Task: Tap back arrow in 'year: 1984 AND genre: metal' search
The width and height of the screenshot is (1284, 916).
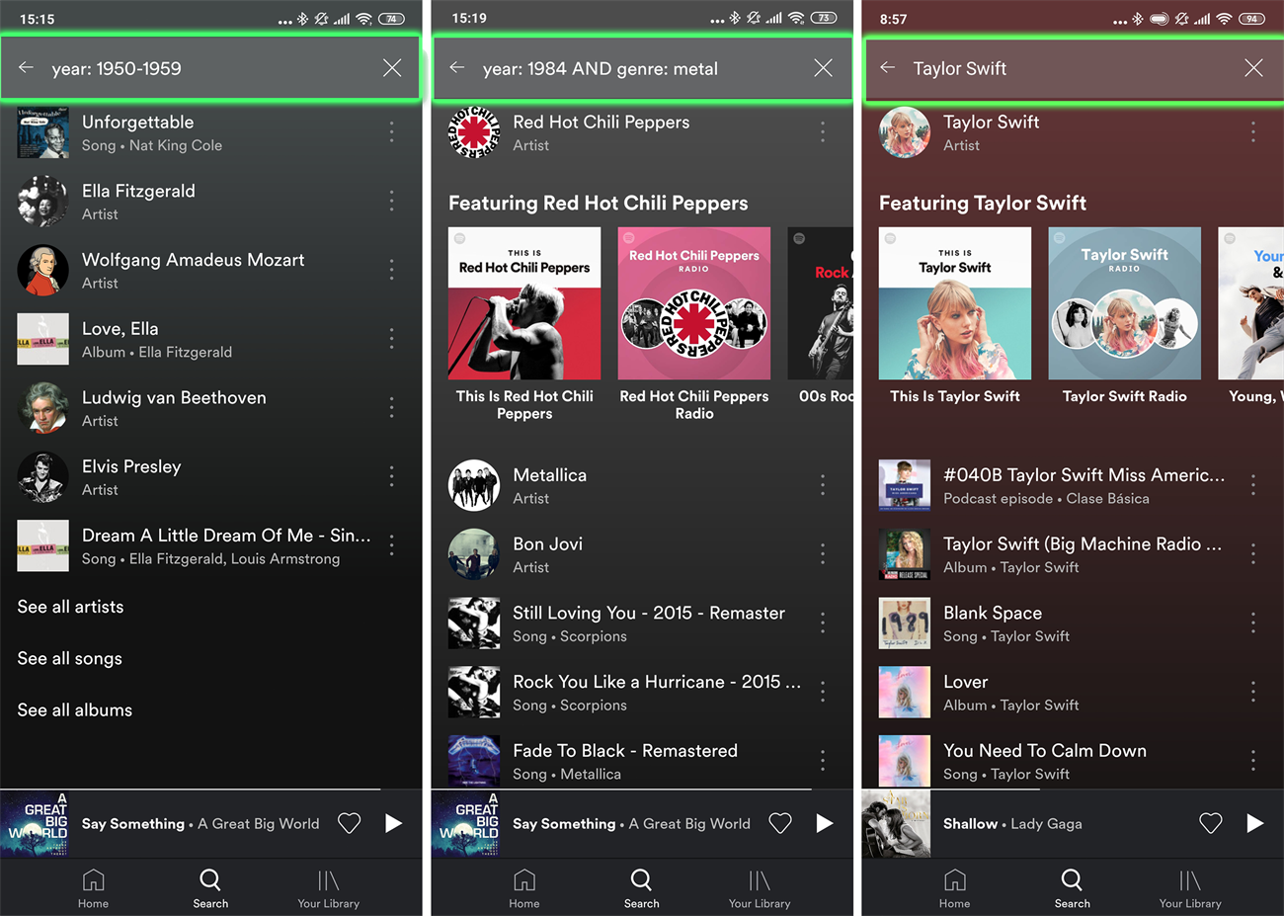Action: pos(456,68)
